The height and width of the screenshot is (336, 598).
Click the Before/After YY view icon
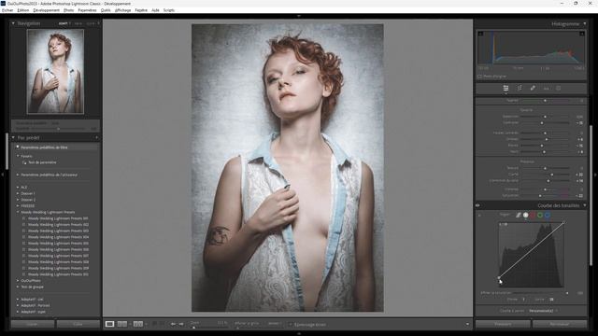[x=138, y=324]
